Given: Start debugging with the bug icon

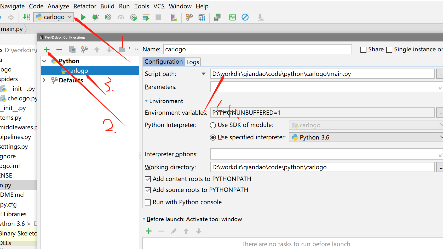Looking at the screenshot, I should pyautogui.click(x=95, y=17).
